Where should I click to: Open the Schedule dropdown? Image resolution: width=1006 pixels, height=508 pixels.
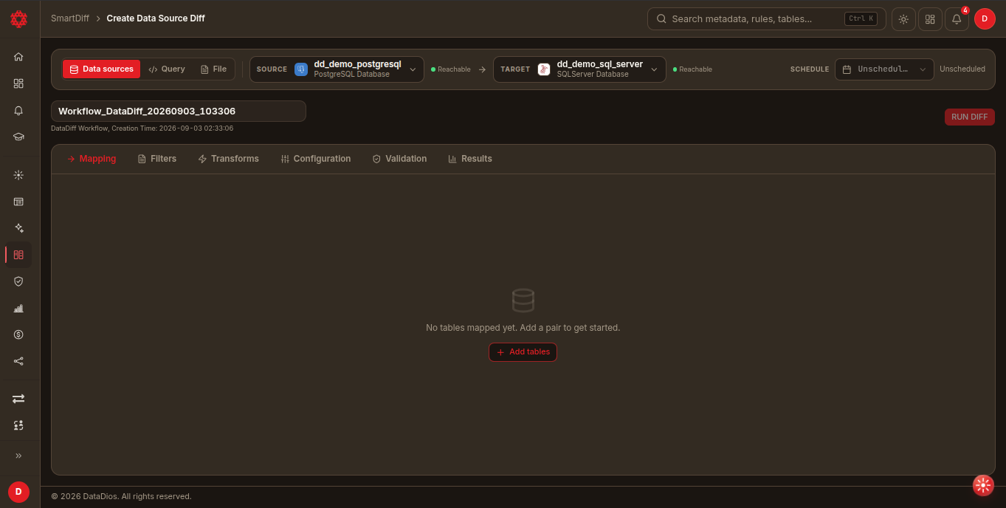pos(884,69)
